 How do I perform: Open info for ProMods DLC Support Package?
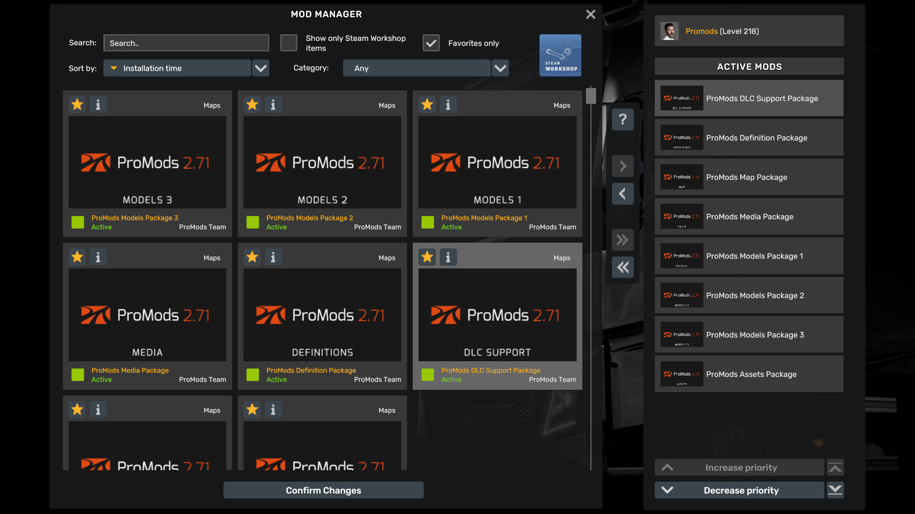tap(447, 257)
